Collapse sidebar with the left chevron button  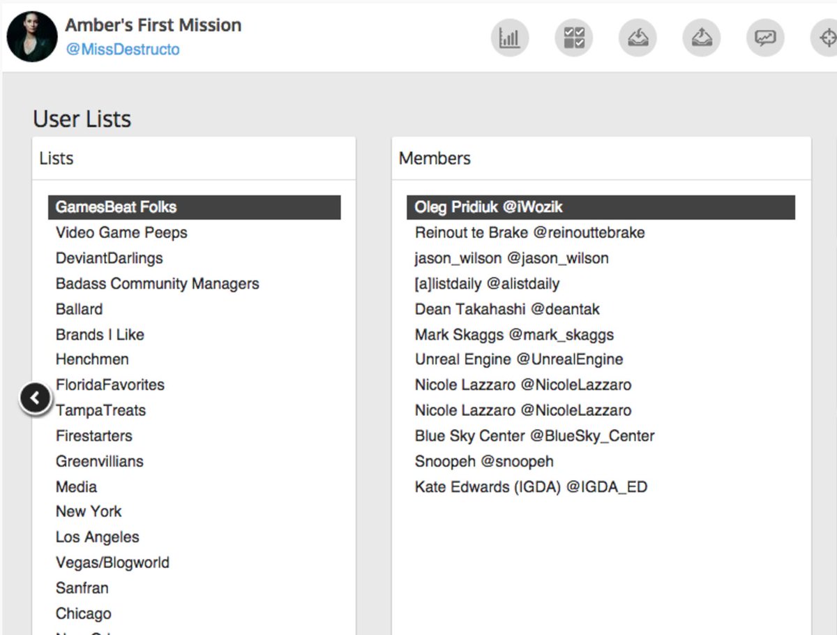point(35,398)
